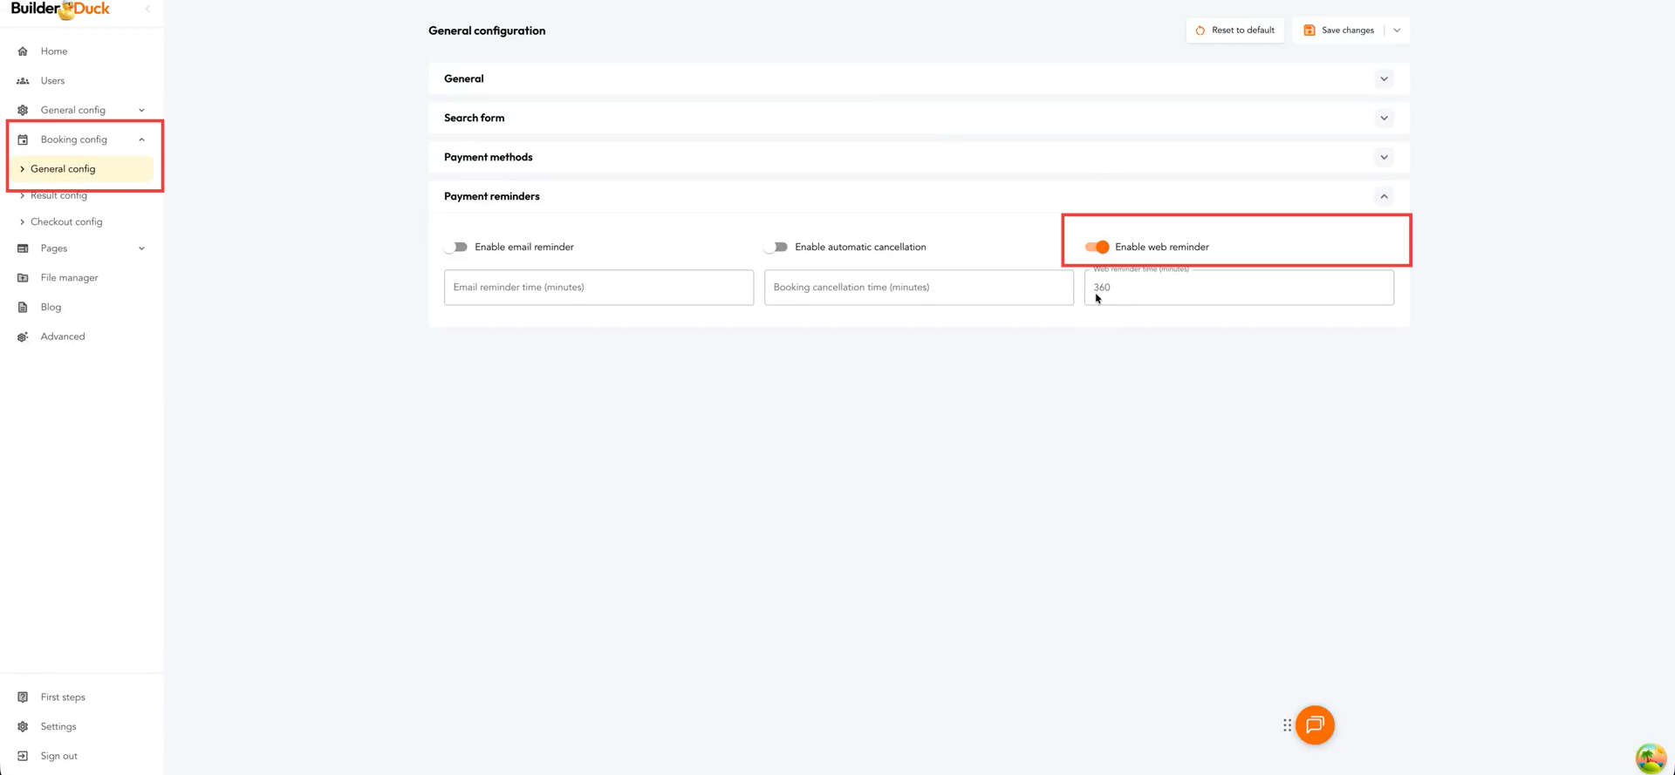Expand the General section chevron
1675x775 pixels.
1384,79
